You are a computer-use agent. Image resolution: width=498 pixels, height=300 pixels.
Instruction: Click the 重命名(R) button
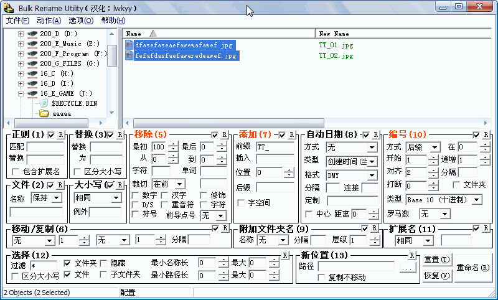click(x=473, y=268)
